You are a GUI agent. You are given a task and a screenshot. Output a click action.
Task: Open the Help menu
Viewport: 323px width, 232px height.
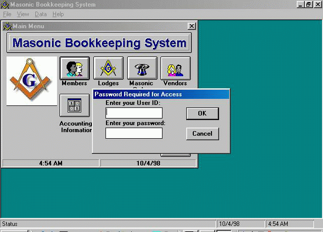coord(58,14)
